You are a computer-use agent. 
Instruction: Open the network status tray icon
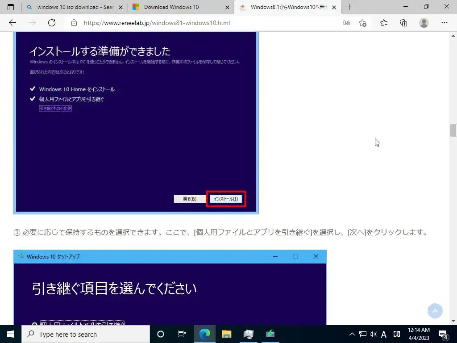tap(362, 334)
